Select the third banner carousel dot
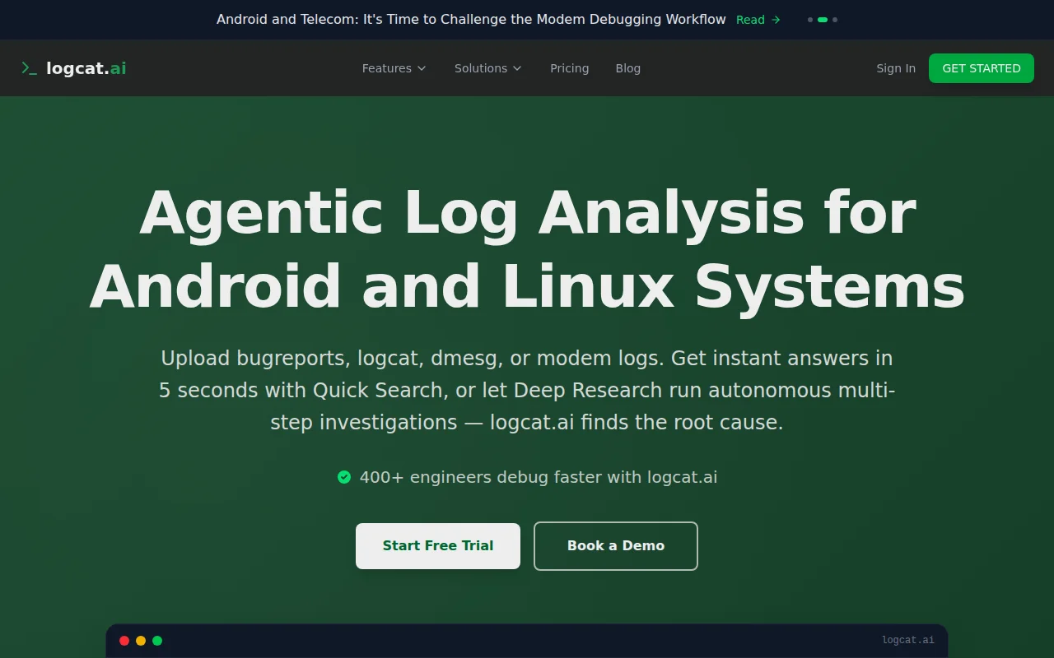 point(835,20)
